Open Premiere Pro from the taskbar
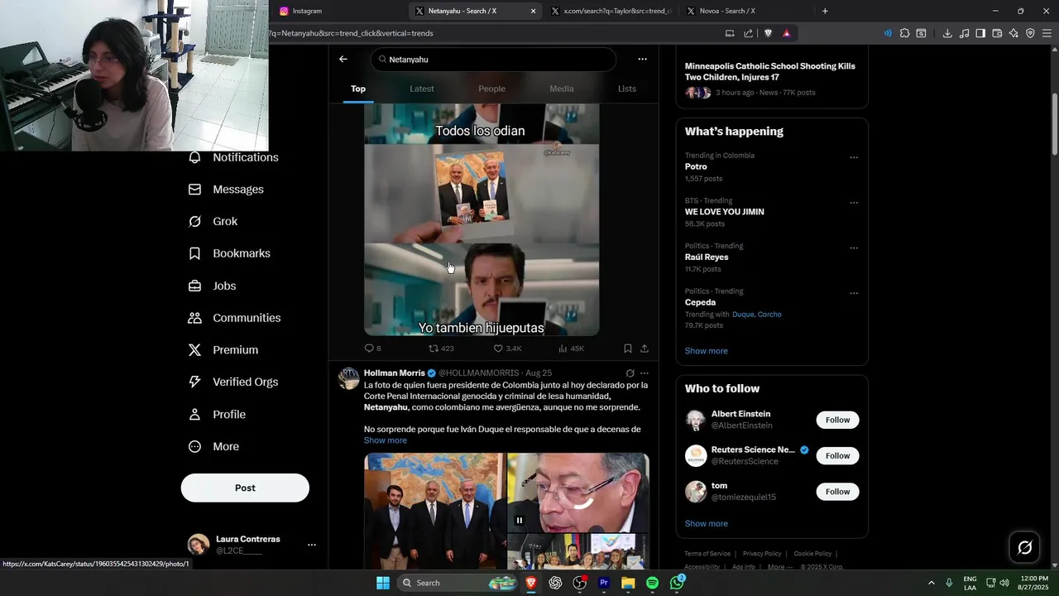Viewport: 1059px width, 596px height. [604, 583]
